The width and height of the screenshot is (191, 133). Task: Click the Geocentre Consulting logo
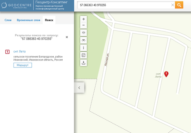pos(16,5)
